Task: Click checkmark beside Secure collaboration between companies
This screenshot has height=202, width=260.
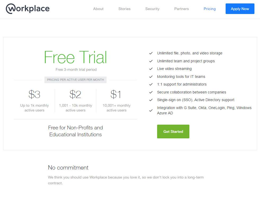Action: [151, 92]
